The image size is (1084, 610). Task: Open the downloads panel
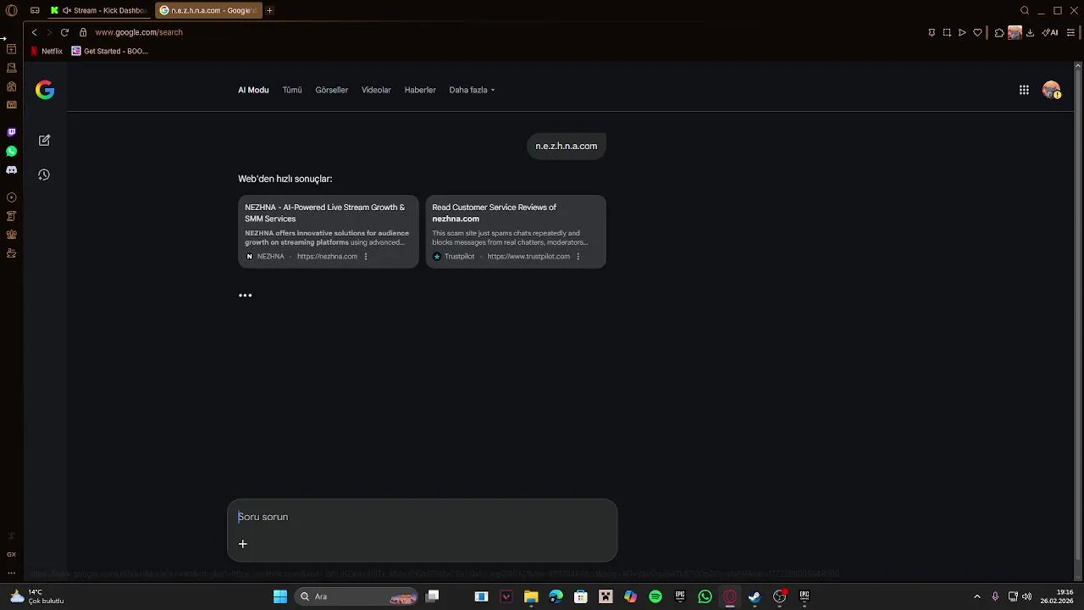click(1030, 32)
